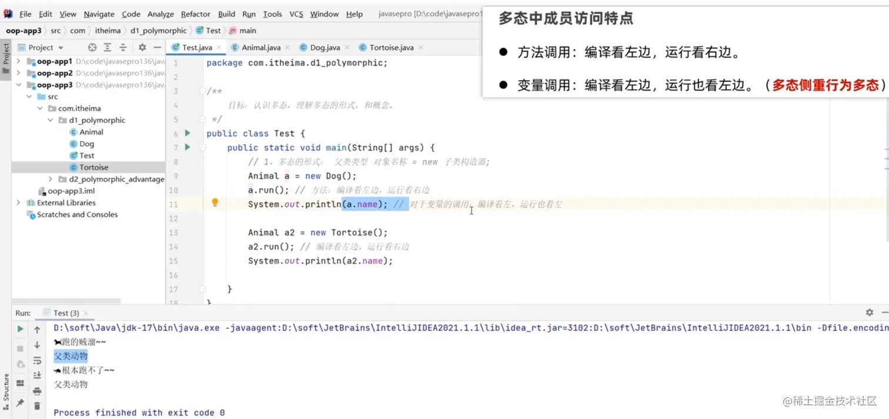Open the Help menu
889x419 pixels.
355,14
